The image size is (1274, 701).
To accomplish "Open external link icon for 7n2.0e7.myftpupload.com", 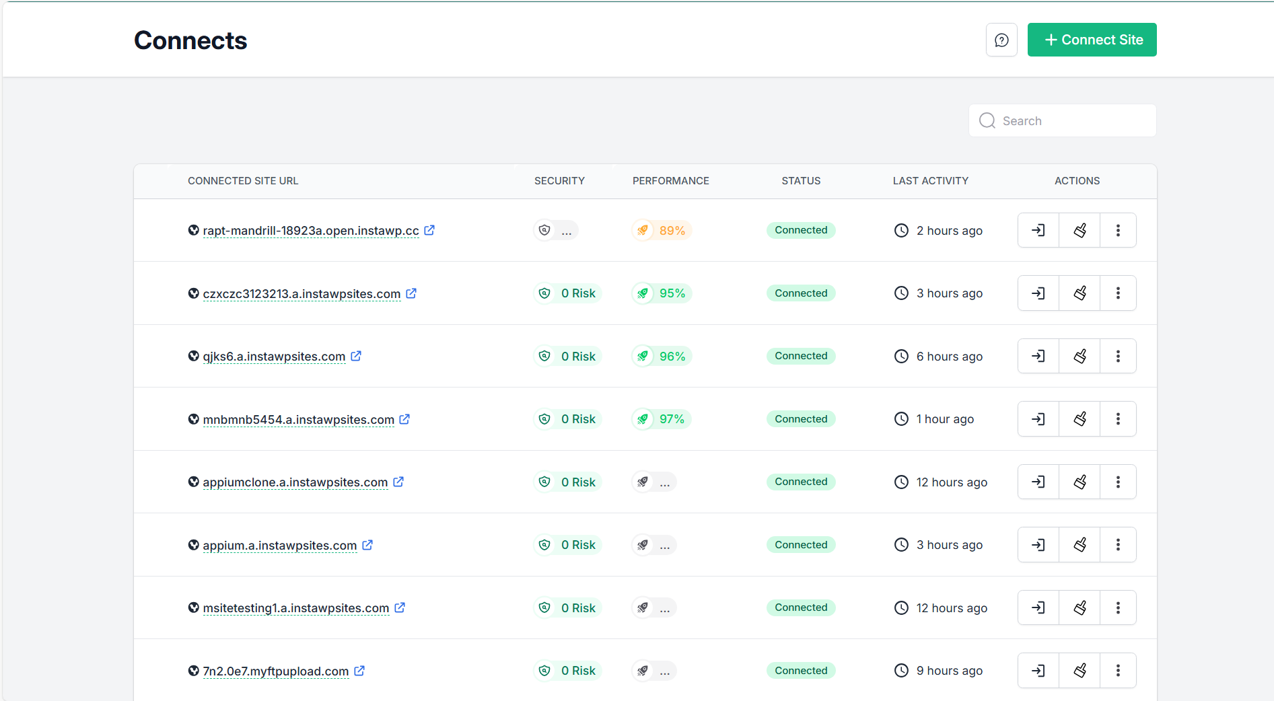I will coord(359,671).
